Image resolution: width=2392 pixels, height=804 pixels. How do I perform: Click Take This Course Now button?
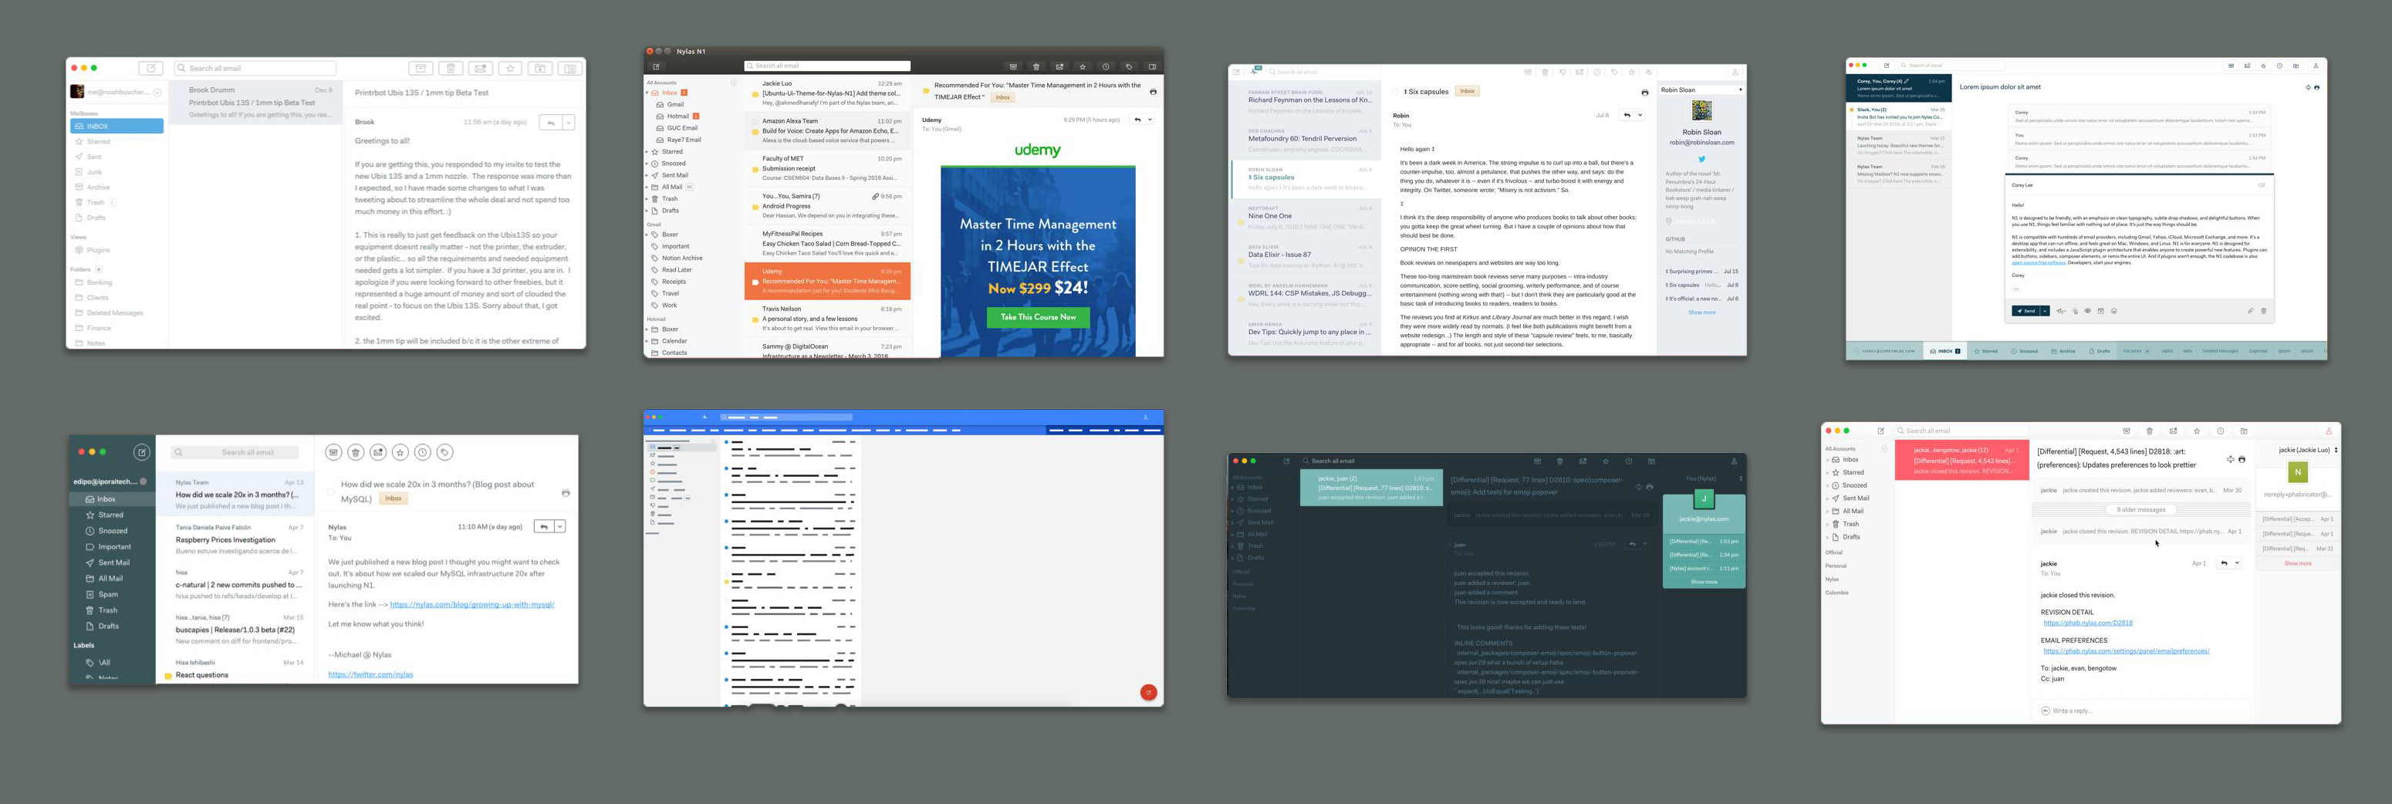(1037, 318)
